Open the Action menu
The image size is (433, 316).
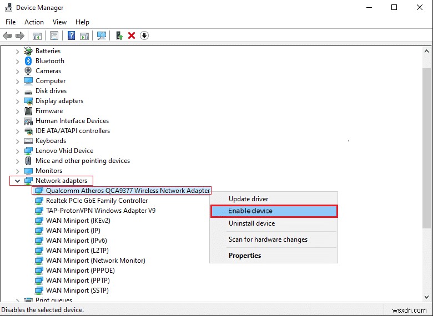click(x=34, y=22)
